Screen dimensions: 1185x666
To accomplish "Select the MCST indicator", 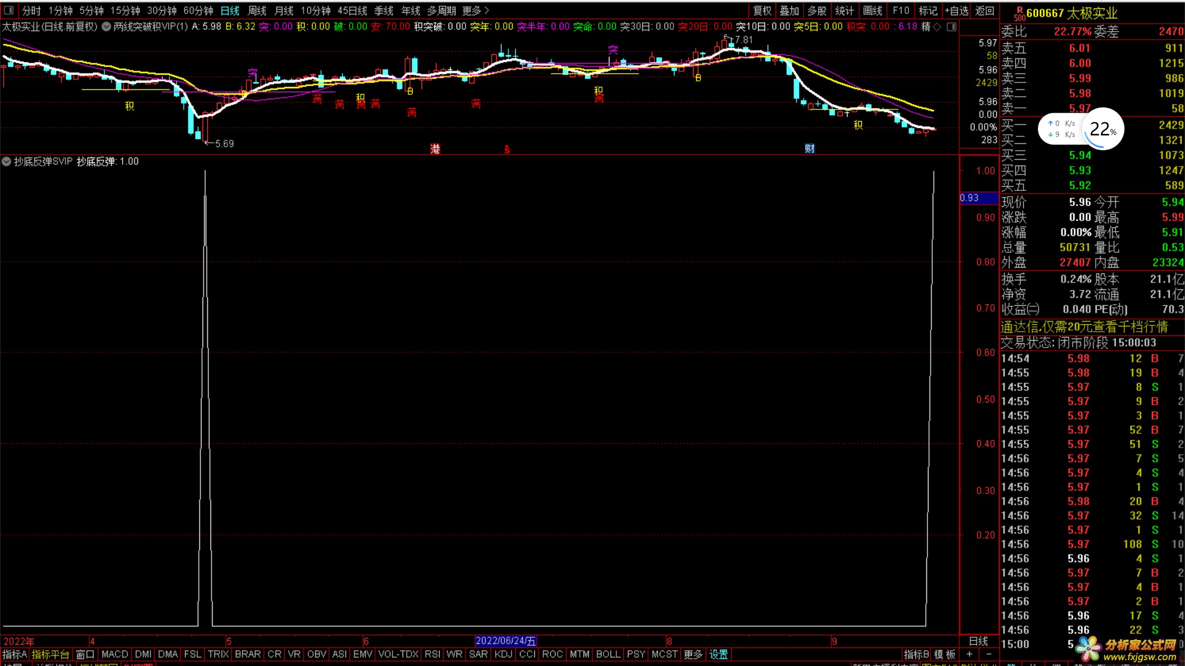I will 664,654.
